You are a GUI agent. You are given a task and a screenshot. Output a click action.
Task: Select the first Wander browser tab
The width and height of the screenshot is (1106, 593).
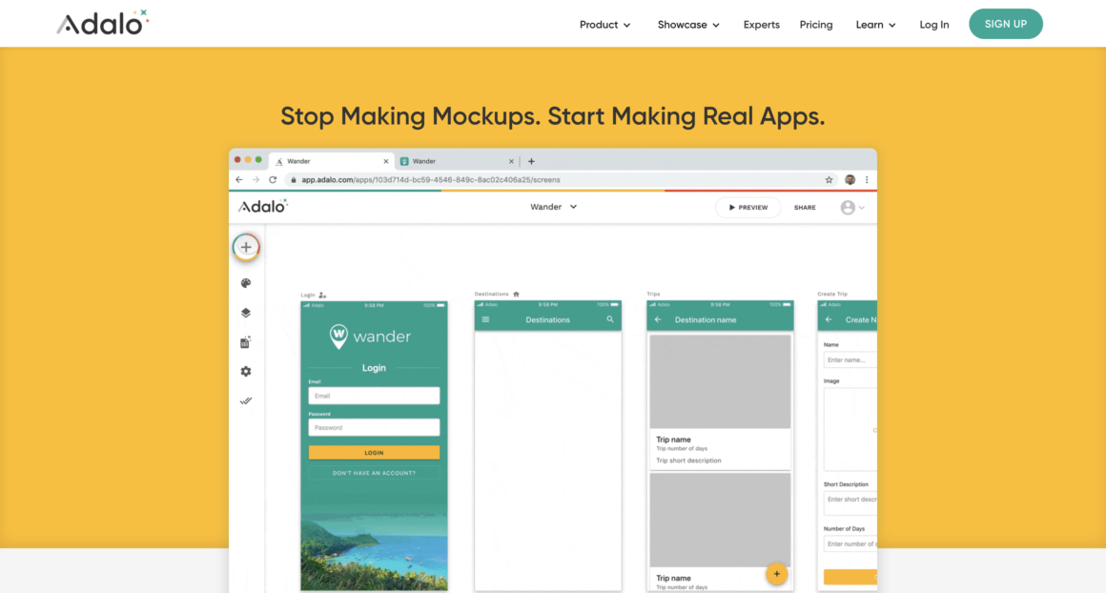coord(332,161)
